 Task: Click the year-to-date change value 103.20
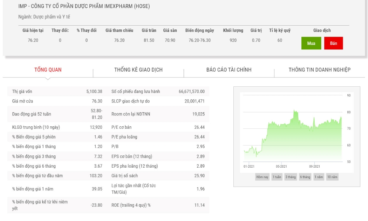(x=96, y=175)
